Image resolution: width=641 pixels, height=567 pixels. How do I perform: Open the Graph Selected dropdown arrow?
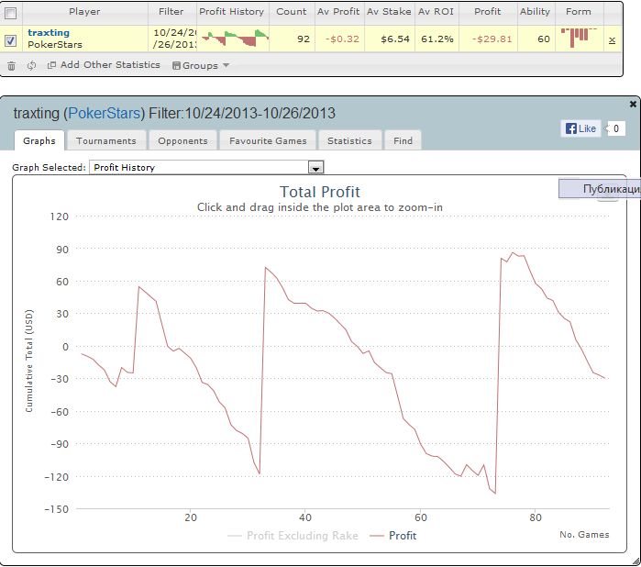[x=315, y=168]
